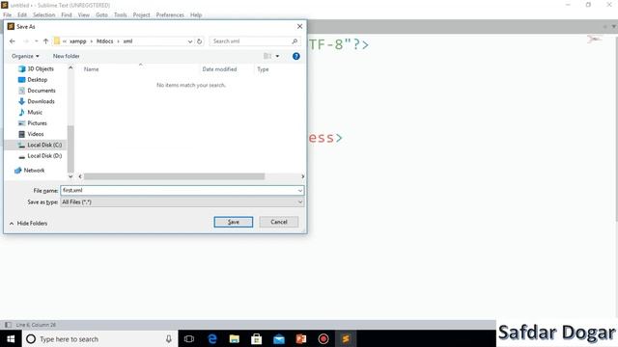Open the Save as type combo box
618x347 pixels.
click(x=183, y=201)
